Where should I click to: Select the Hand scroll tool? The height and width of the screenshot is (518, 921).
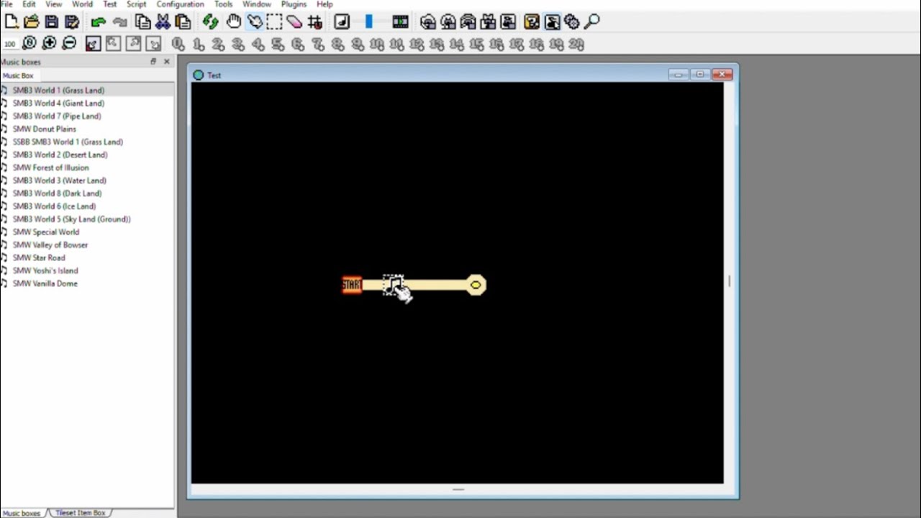(234, 22)
